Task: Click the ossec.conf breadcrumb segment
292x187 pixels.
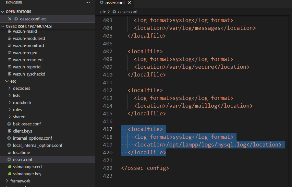Action: pyautogui.click(x=128, y=12)
